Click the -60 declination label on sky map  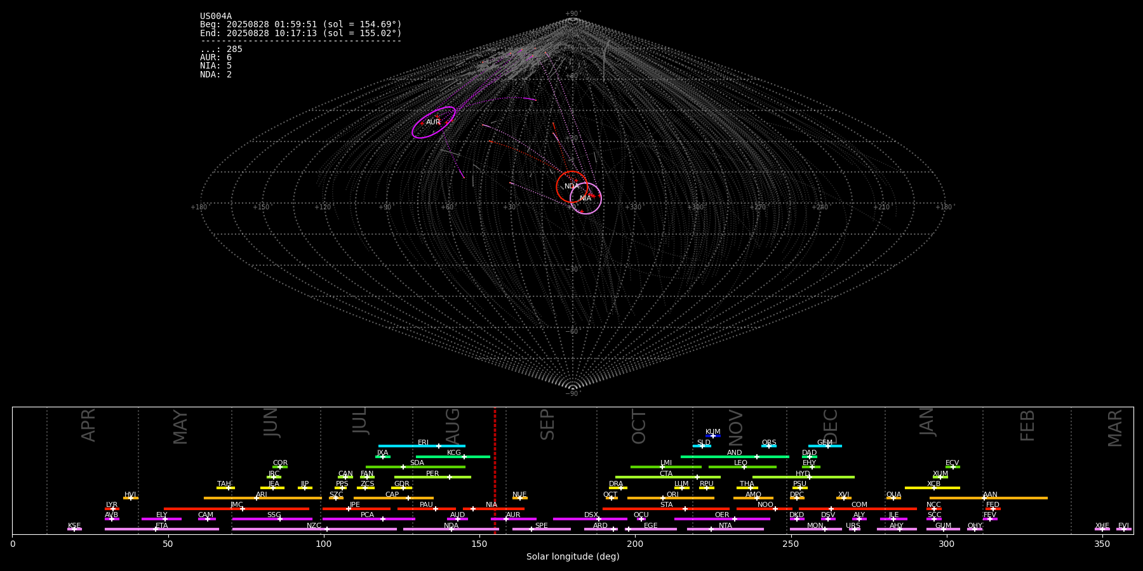(572, 332)
